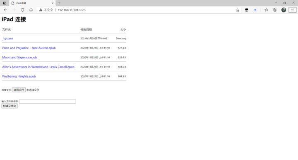
Task: Focus the folder name input field
Action: pos(48,102)
